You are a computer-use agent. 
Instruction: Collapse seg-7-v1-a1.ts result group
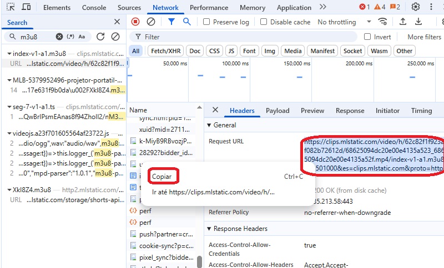click(9, 107)
